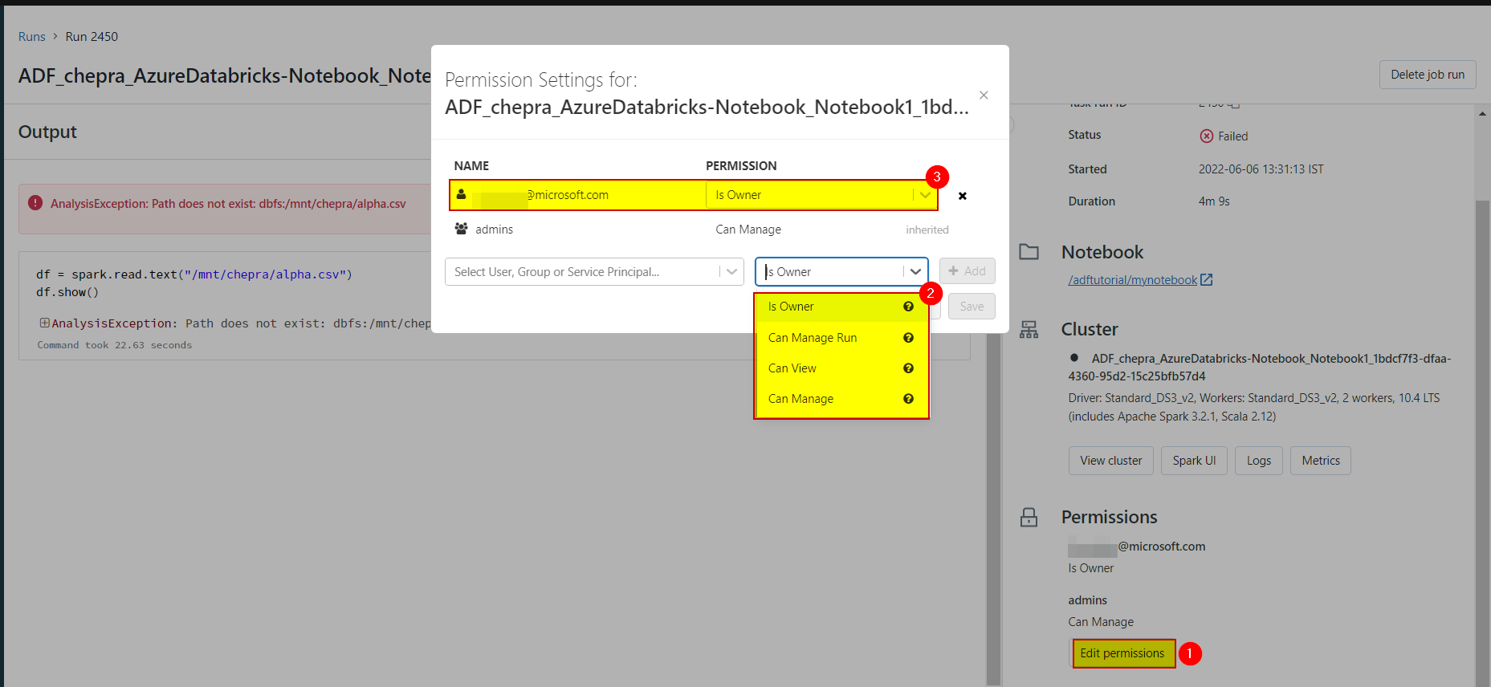Remove the microsoft.com user permission row
The image size is (1491, 687).
(962, 196)
